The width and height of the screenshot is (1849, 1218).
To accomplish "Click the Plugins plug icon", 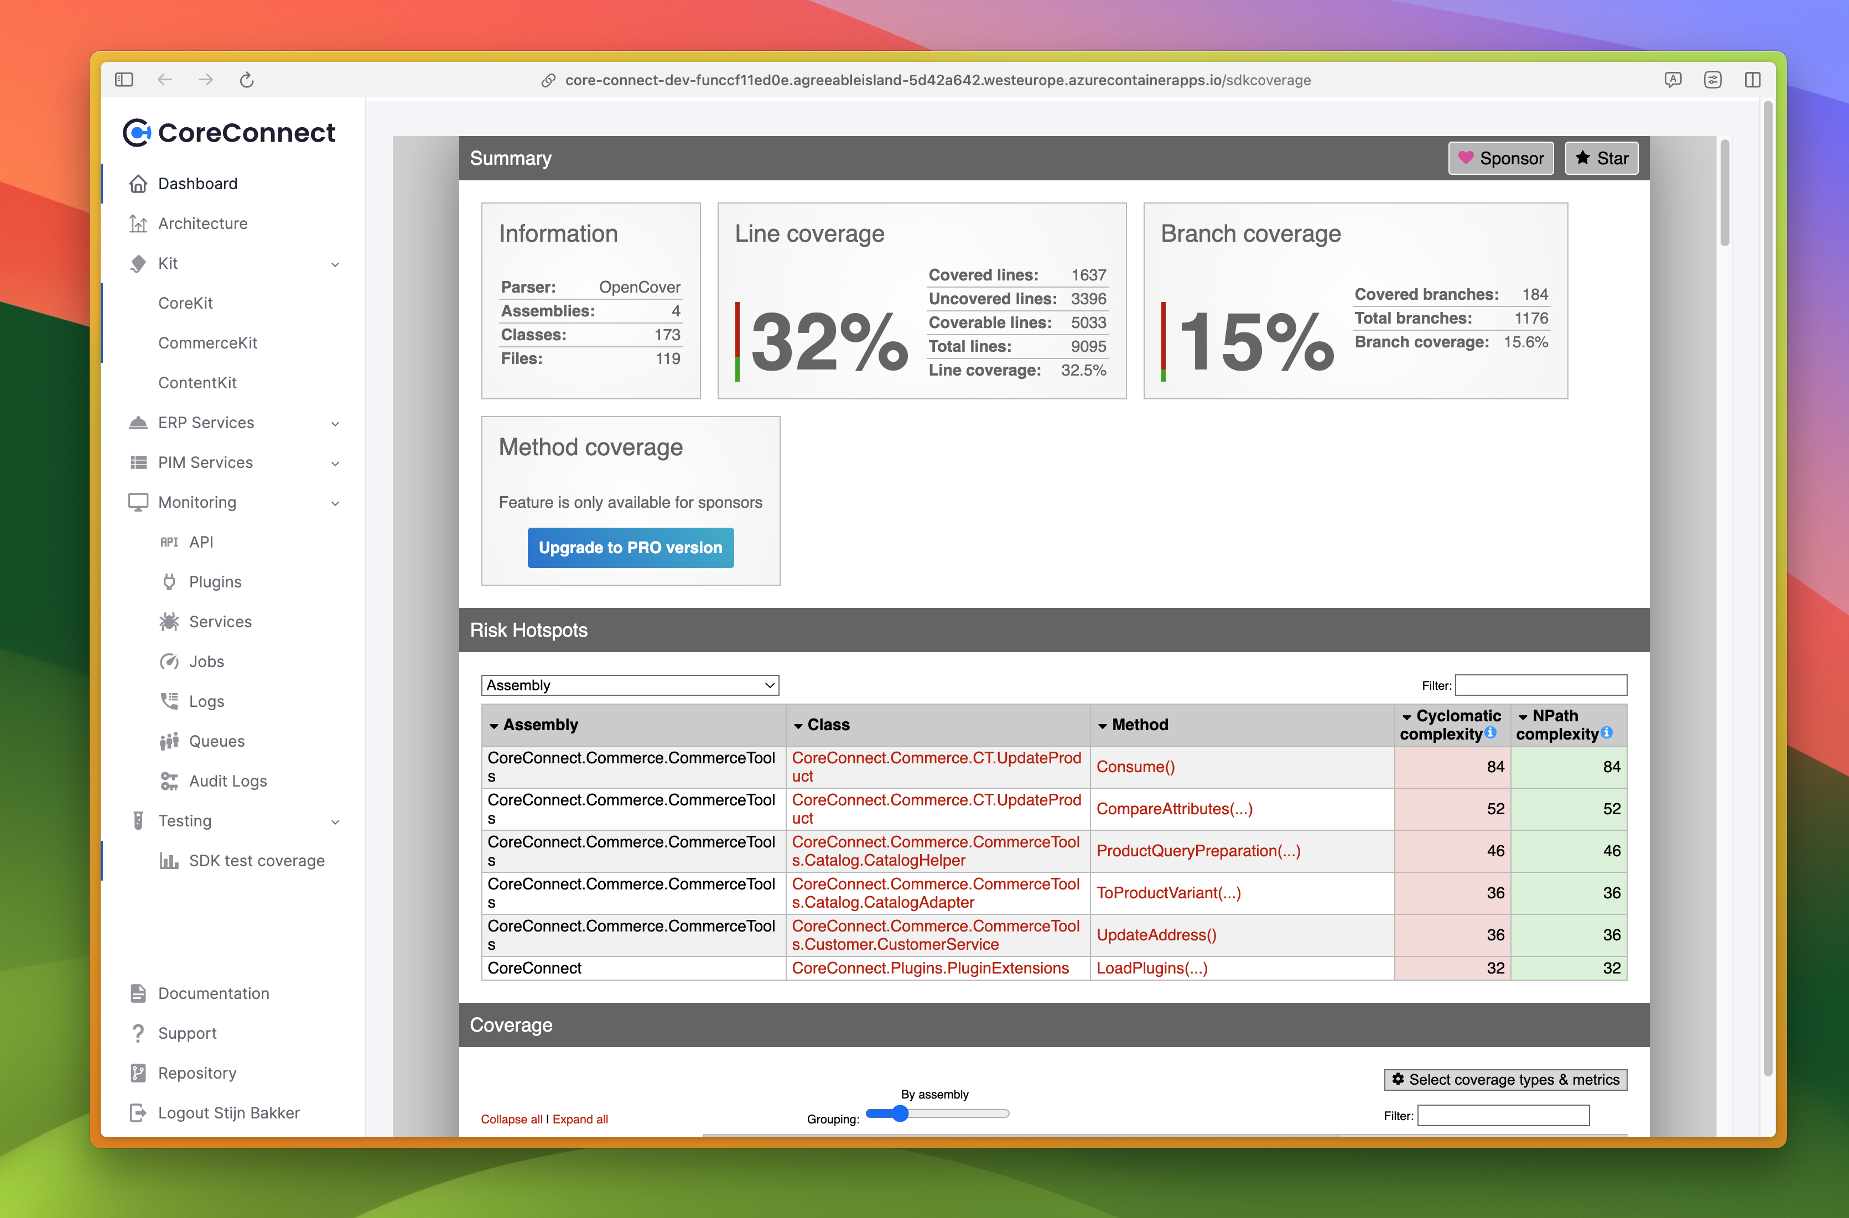I will [x=169, y=582].
